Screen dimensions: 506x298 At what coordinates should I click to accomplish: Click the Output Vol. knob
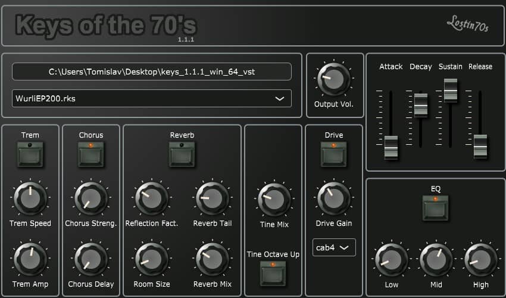pos(334,79)
